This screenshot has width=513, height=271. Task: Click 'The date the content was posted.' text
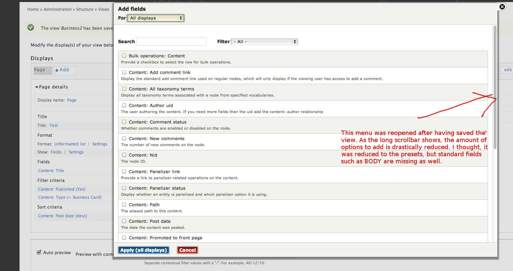[153, 227]
